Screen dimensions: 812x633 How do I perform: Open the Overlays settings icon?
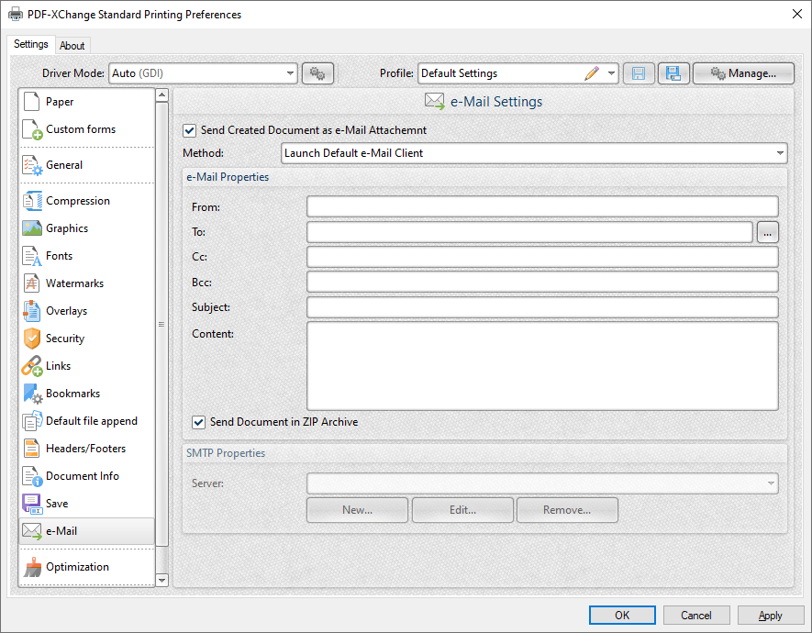32,311
